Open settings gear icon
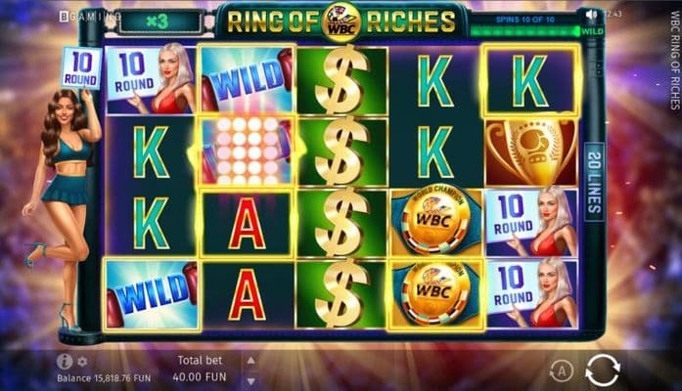This screenshot has height=391, width=682. click(82, 362)
